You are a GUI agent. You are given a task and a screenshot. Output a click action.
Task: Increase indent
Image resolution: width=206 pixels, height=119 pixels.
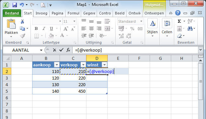tap(91, 36)
